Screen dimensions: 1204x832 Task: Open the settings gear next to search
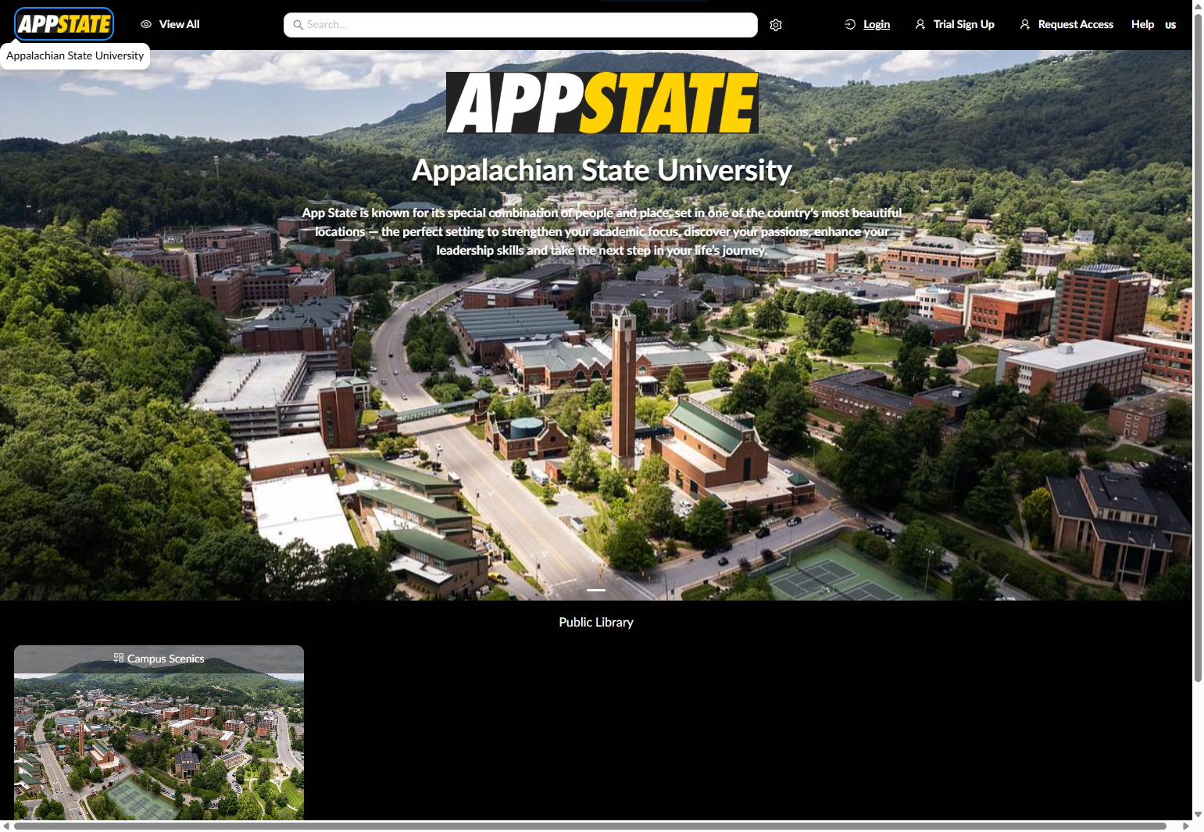point(776,25)
